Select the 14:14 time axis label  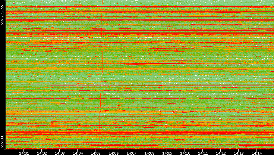pos(256,153)
